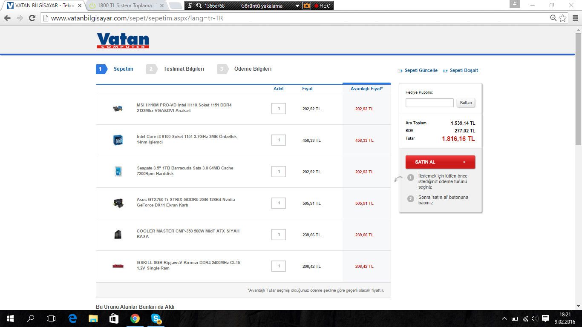Image resolution: width=582 pixels, height=327 pixels.
Task: Click the Intel Core i3 6100 product thumbnail
Action: 118,140
